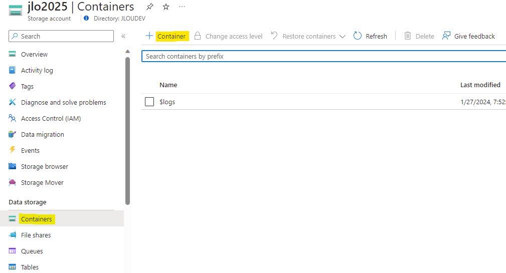Viewport: 506px width, 273px height.
Task: Click the Give feedback person icon
Action: (x=446, y=36)
